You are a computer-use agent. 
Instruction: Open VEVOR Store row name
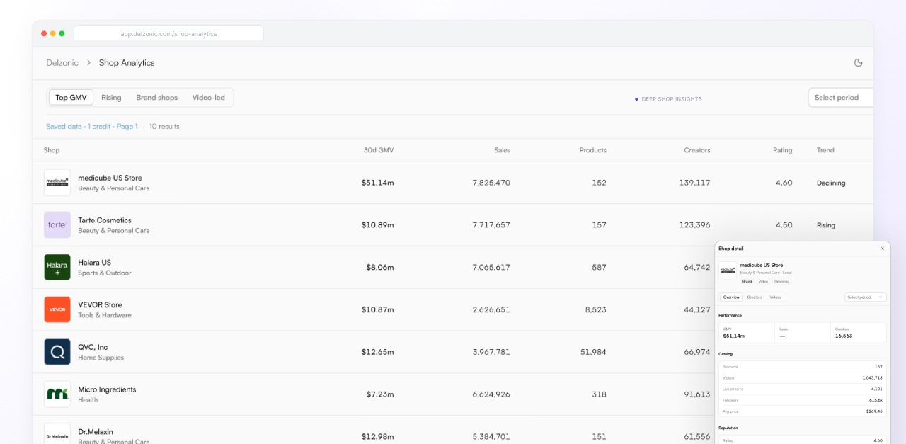click(x=100, y=305)
